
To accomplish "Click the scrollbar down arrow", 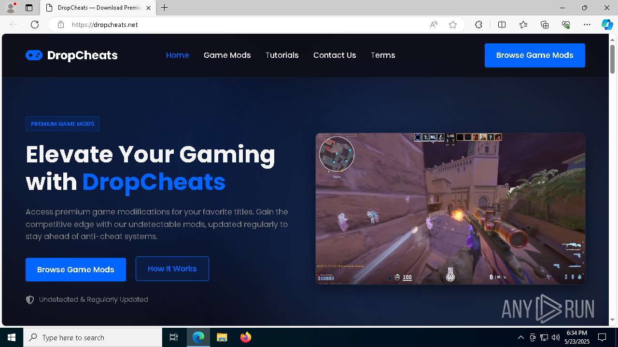I will point(612,320).
